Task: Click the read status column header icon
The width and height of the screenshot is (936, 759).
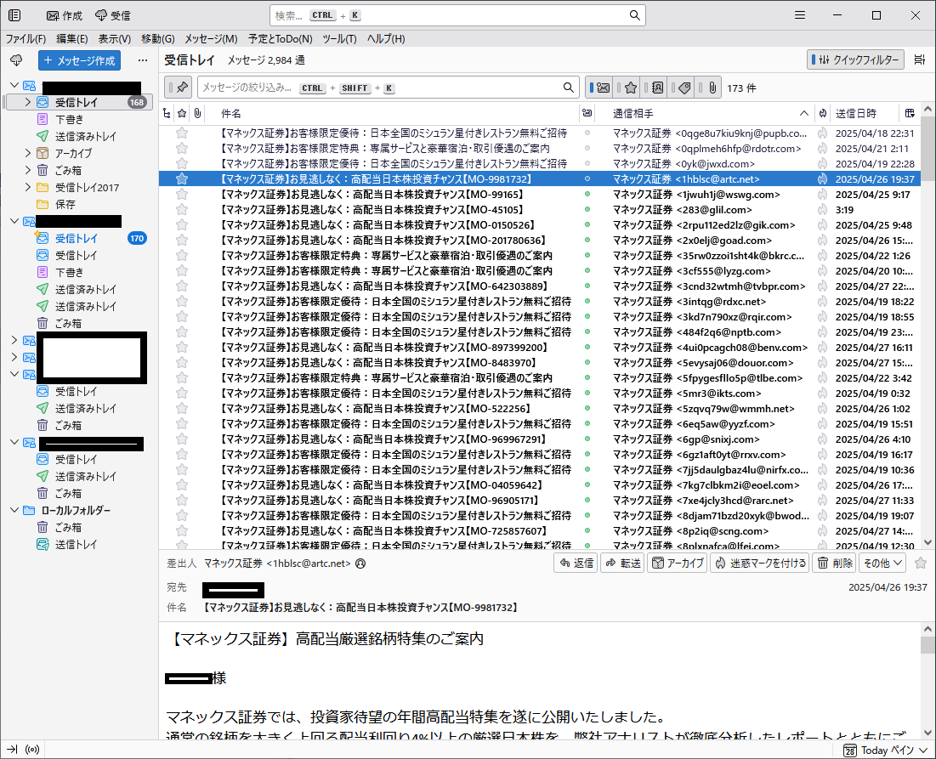Action: [x=587, y=113]
